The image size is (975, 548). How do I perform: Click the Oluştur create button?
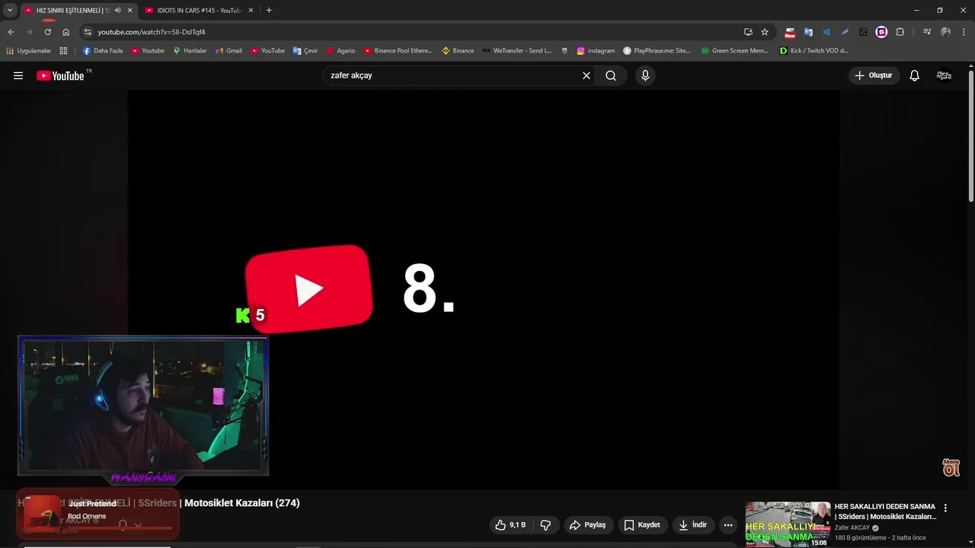874,75
